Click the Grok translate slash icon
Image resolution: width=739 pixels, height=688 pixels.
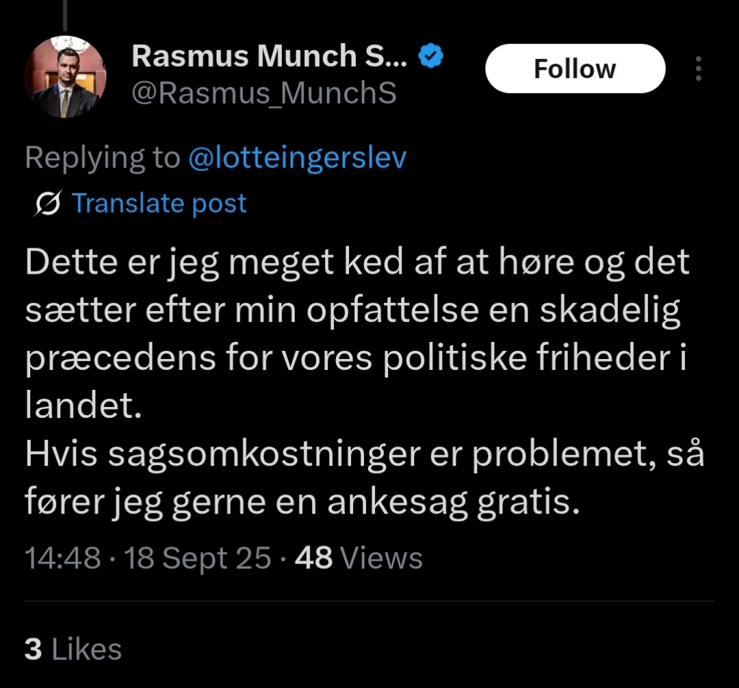pyautogui.click(x=49, y=204)
